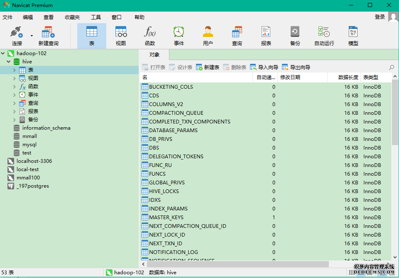Open 新建查询 (New Query) from the toolbar
Image resolution: width=399 pixels, height=278 pixels.
[48, 32]
